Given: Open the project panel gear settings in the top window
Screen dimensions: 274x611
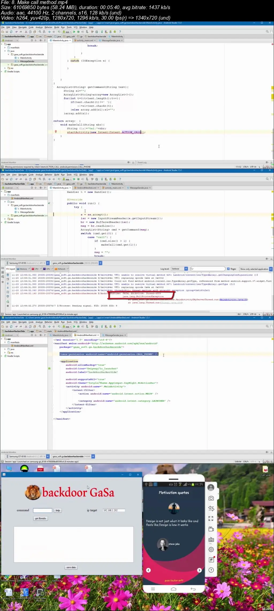Looking at the screenshot, I should point(41,41).
